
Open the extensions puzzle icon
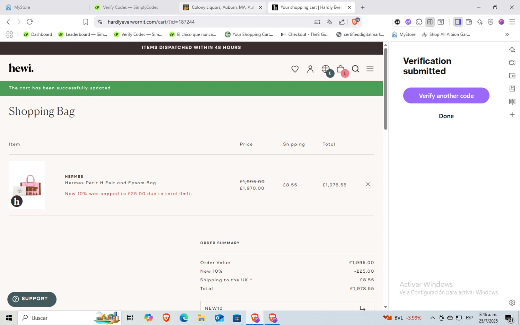pos(419,22)
